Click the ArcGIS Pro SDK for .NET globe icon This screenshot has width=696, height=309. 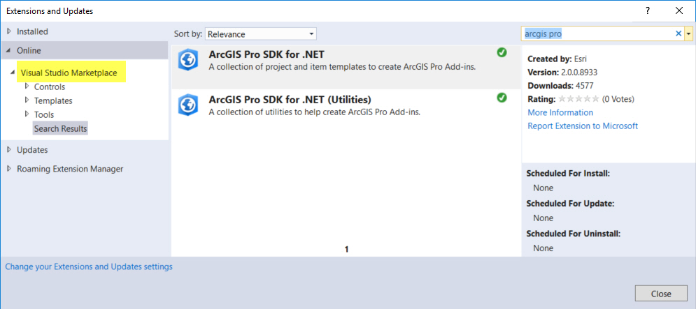click(187, 60)
